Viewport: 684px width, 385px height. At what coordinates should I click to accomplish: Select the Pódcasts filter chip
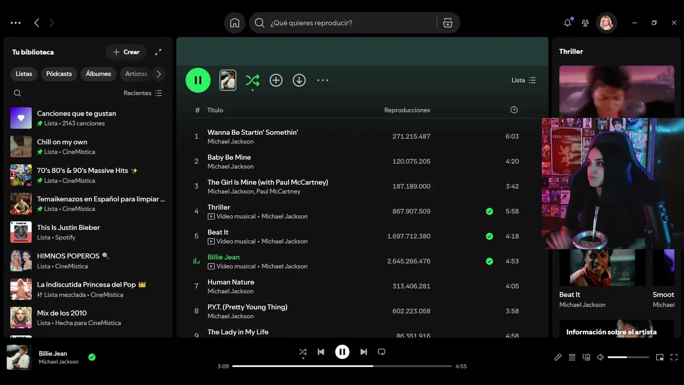coord(59,74)
